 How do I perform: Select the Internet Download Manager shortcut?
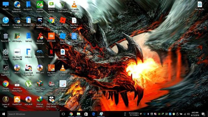40,102
